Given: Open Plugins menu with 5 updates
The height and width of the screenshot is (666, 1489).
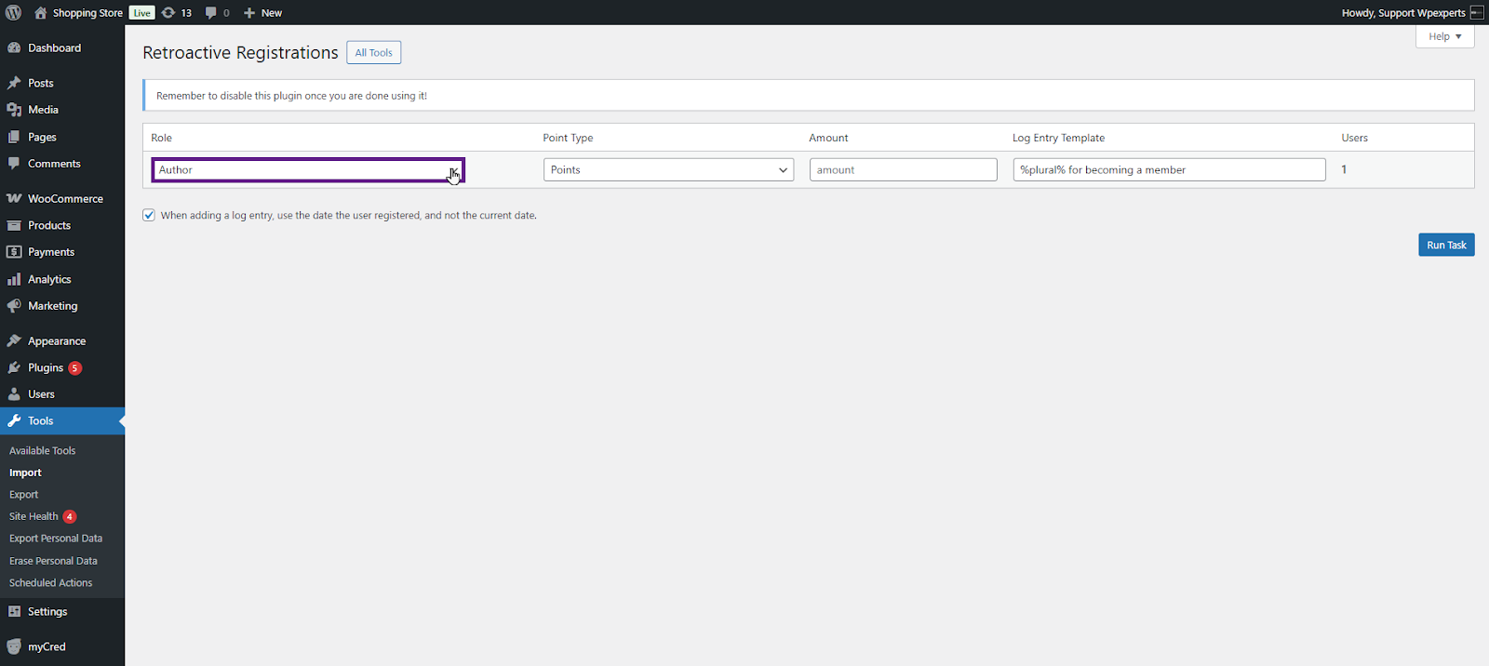Looking at the screenshot, I should [47, 367].
